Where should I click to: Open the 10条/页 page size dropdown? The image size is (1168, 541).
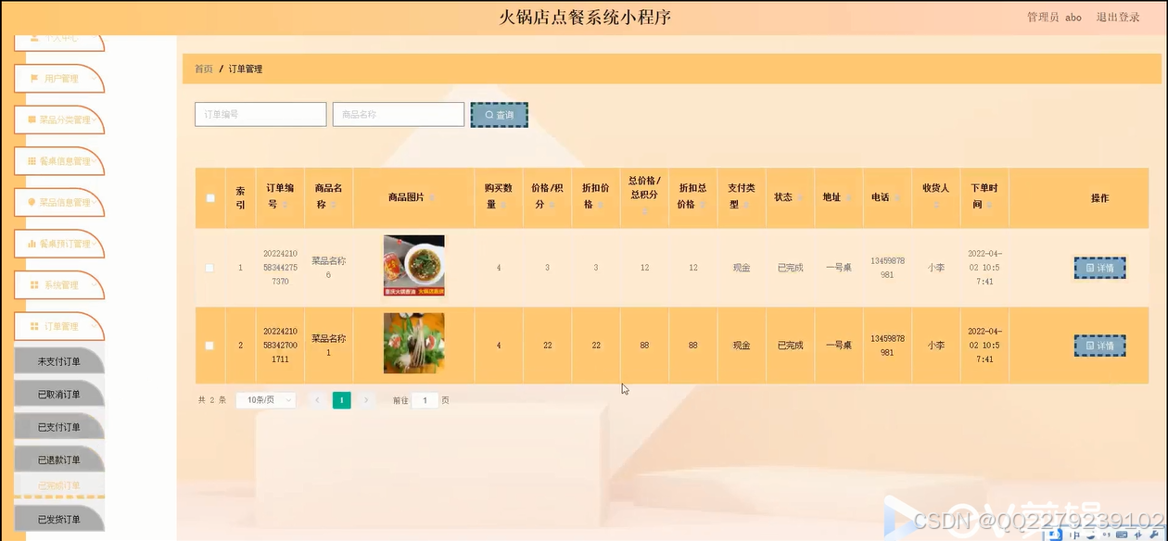click(265, 399)
